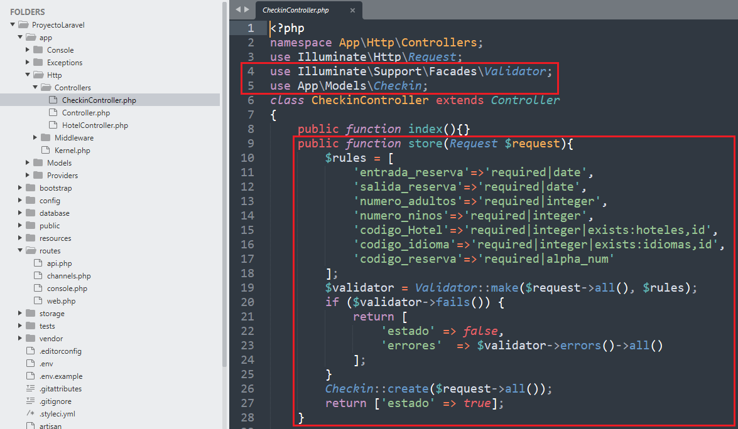738x429 pixels.
Task: Click the database folder icon
Action: [30, 213]
